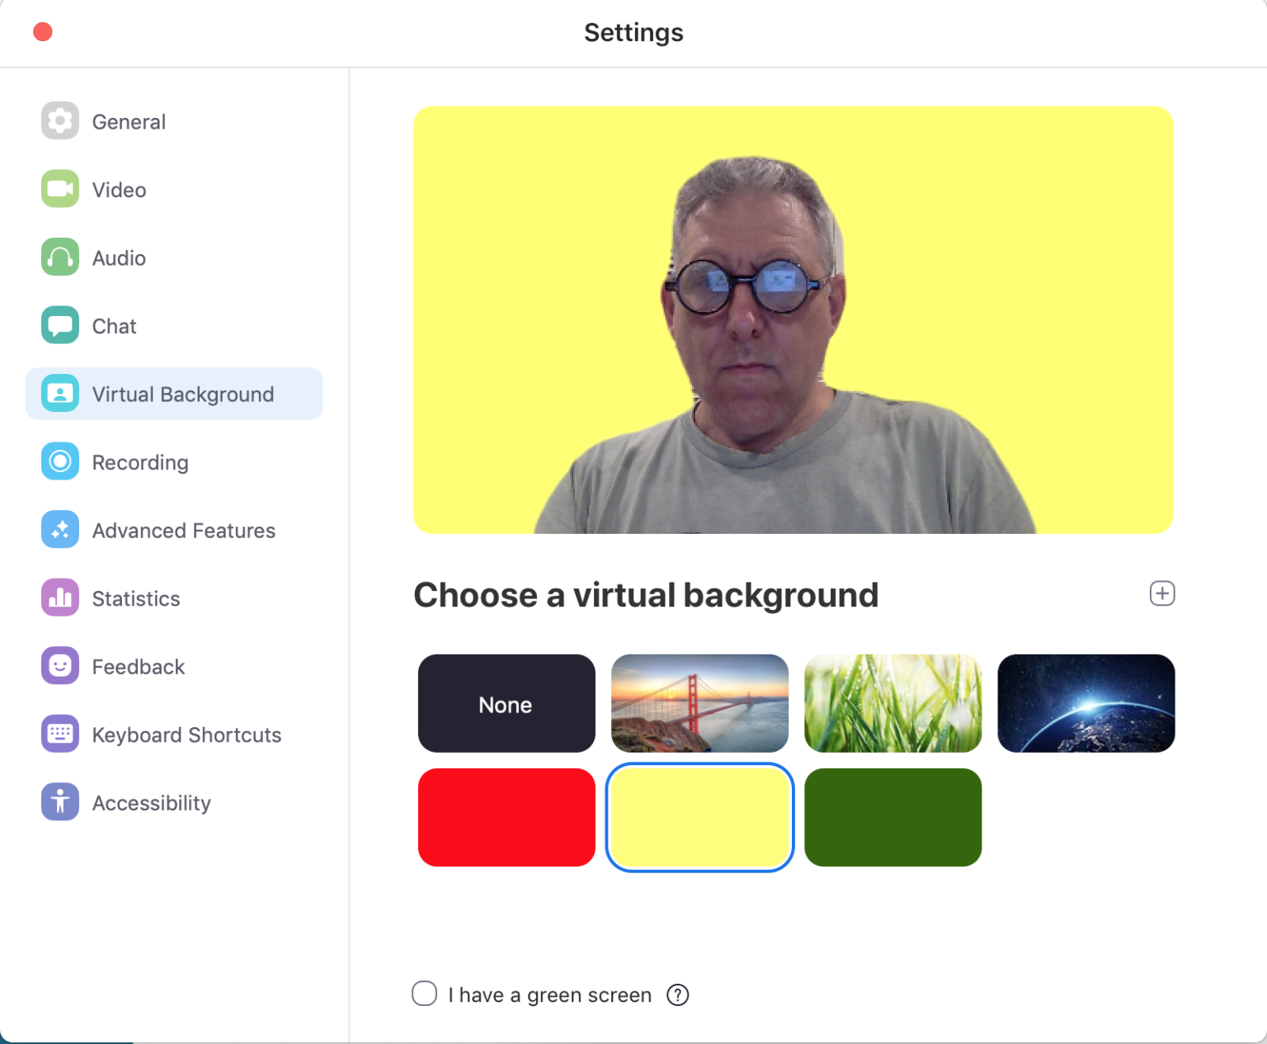This screenshot has width=1267, height=1044.
Task: Enable the green screen checkbox
Action: tap(424, 994)
